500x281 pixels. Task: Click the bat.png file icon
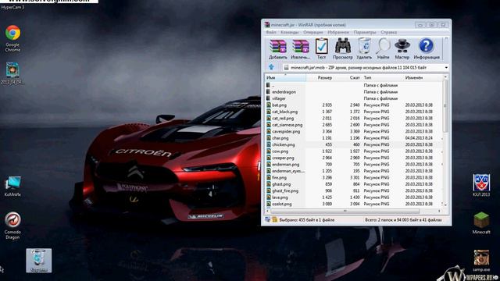pyautogui.click(x=269, y=105)
